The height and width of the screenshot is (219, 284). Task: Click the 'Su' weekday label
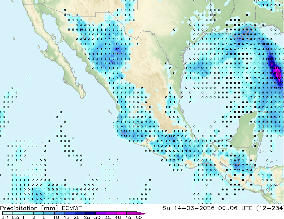(167, 208)
